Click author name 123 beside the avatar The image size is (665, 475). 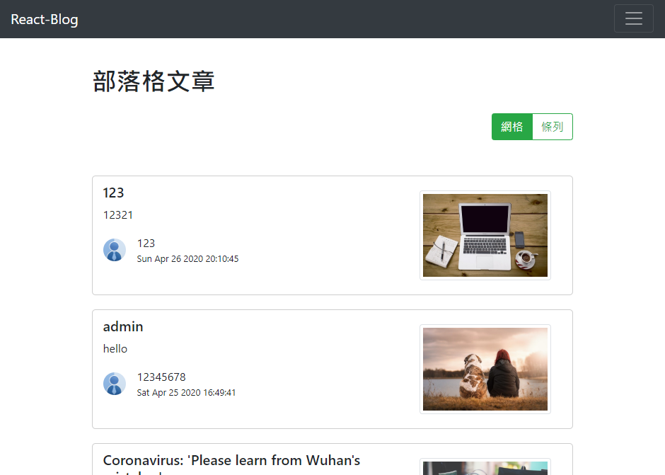pos(146,244)
